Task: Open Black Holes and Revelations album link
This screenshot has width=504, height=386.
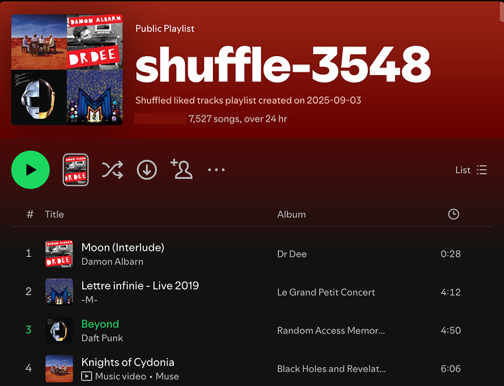Action: [331, 369]
